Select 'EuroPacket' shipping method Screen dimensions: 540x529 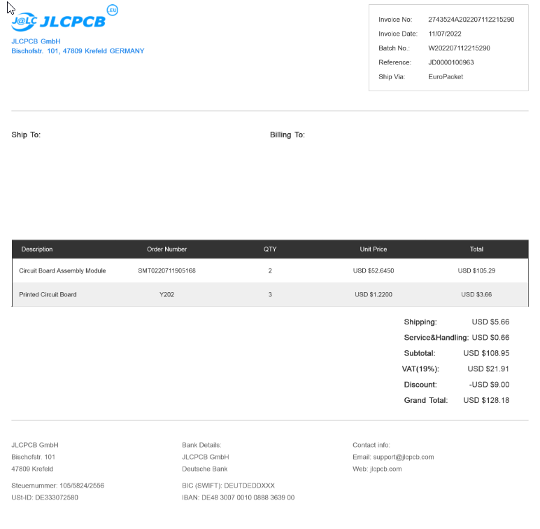point(446,77)
